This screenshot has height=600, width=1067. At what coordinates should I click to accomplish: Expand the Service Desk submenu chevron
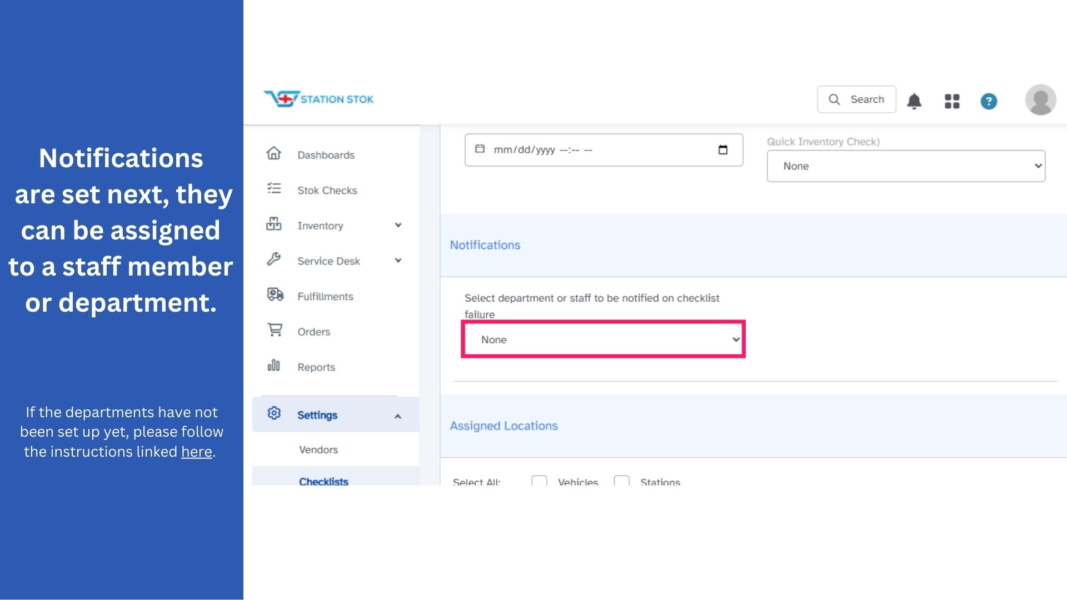pyautogui.click(x=398, y=261)
